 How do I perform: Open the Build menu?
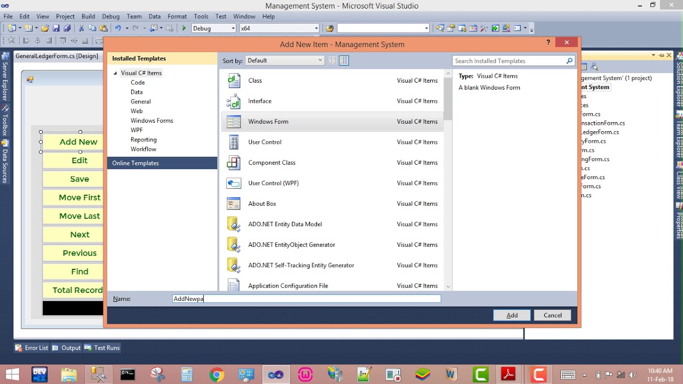click(x=88, y=17)
